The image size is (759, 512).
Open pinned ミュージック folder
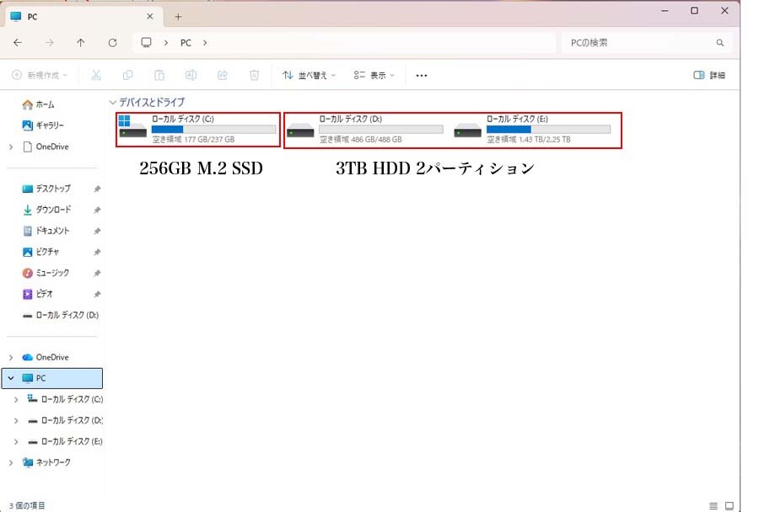click(x=46, y=273)
